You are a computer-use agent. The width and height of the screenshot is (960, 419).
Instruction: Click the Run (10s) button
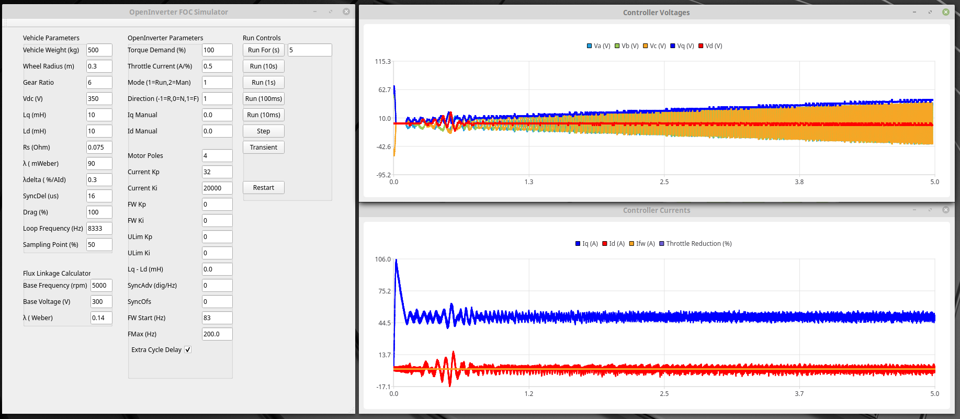[263, 66]
